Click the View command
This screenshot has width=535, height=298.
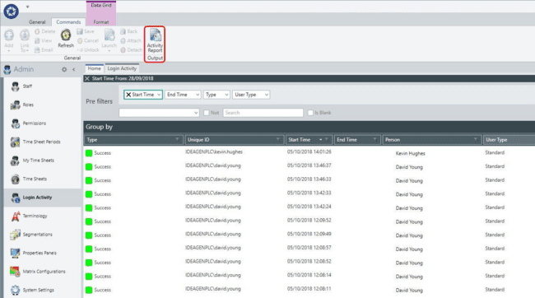click(43, 40)
